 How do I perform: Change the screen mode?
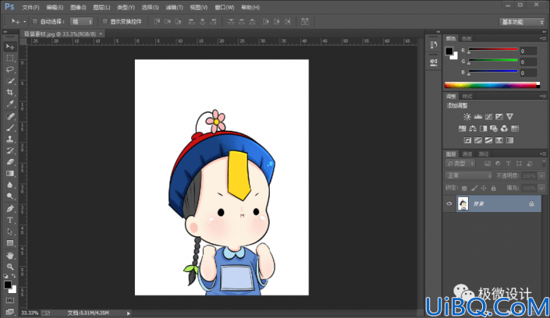point(10,312)
